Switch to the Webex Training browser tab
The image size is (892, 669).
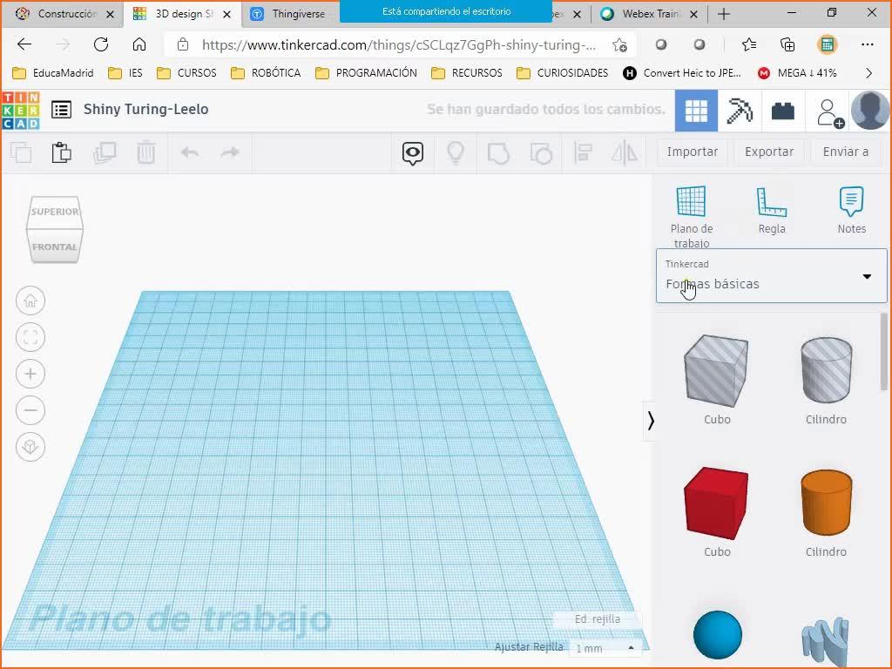(650, 14)
